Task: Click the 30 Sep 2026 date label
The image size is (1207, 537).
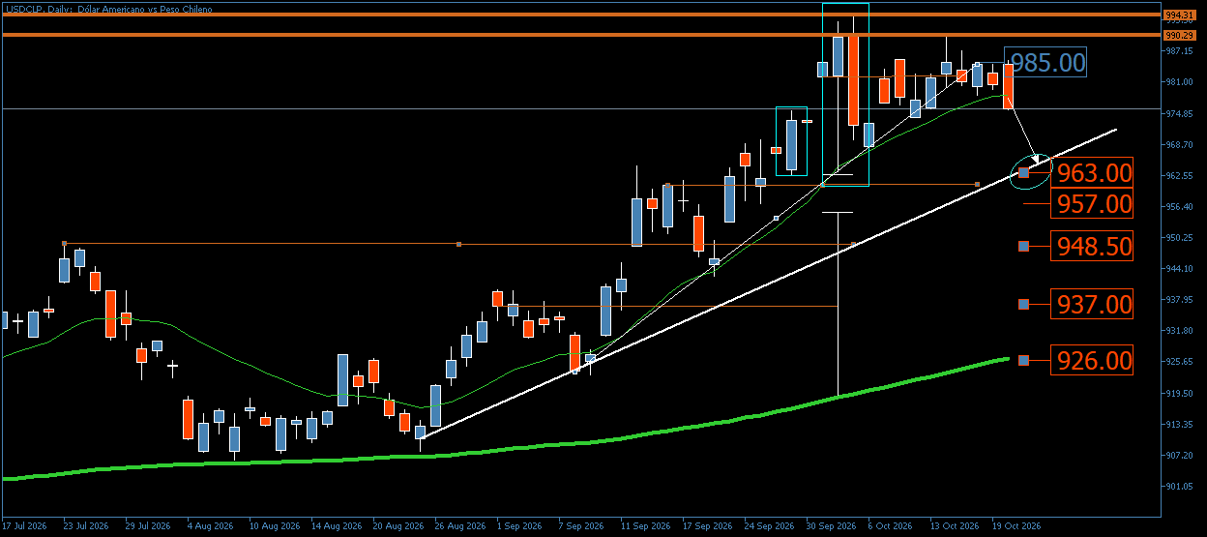Action: [833, 527]
